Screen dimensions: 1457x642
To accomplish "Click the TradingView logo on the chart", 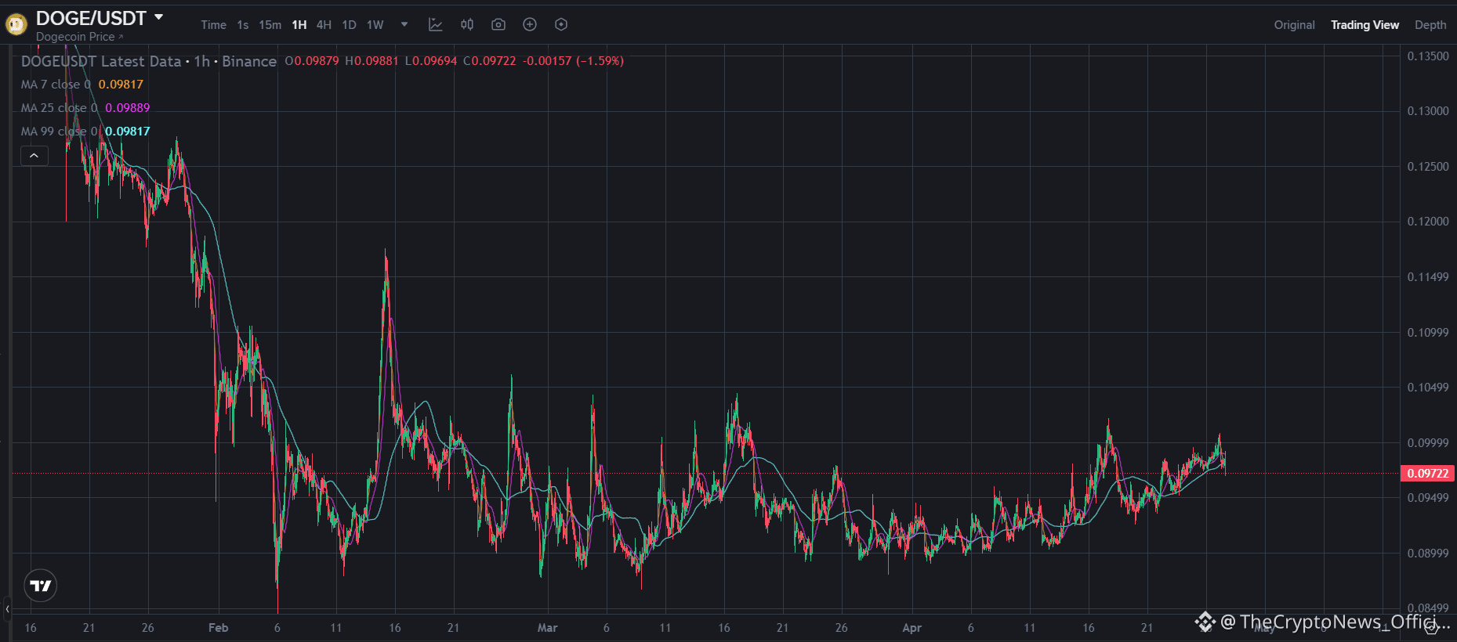I will (41, 586).
